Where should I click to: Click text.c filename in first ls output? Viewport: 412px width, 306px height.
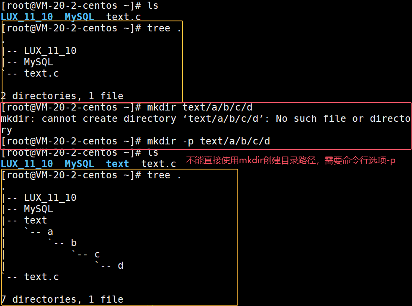(124, 17)
